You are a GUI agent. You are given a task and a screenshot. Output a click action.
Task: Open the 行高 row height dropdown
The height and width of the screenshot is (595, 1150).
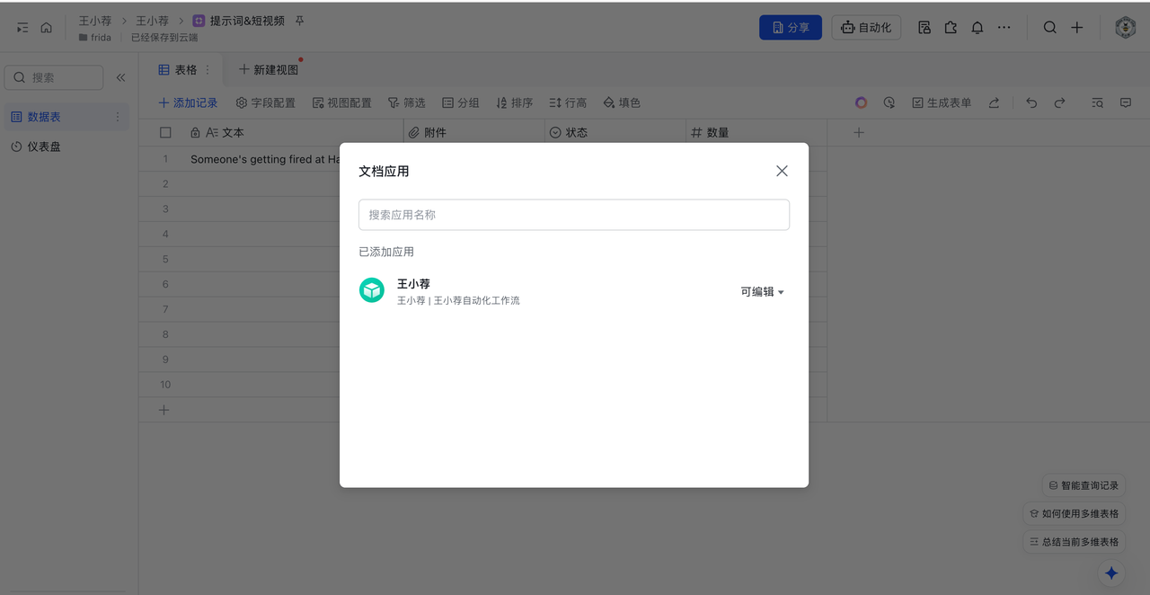click(x=568, y=103)
